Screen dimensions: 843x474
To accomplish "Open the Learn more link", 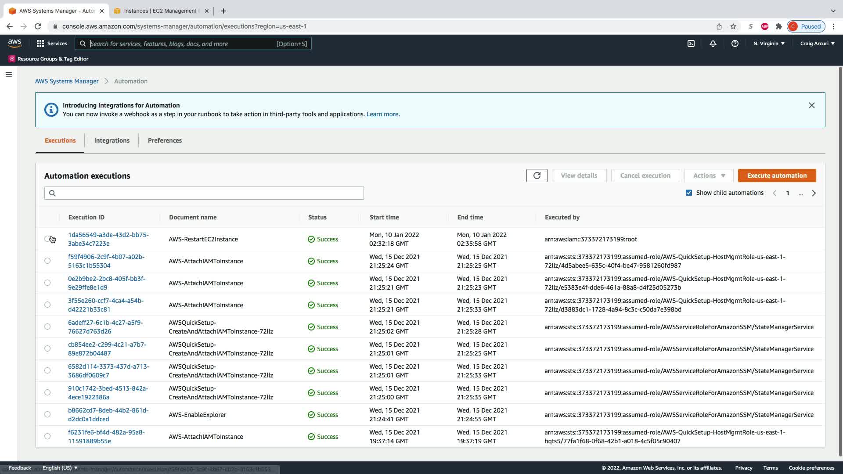I will click(x=382, y=114).
